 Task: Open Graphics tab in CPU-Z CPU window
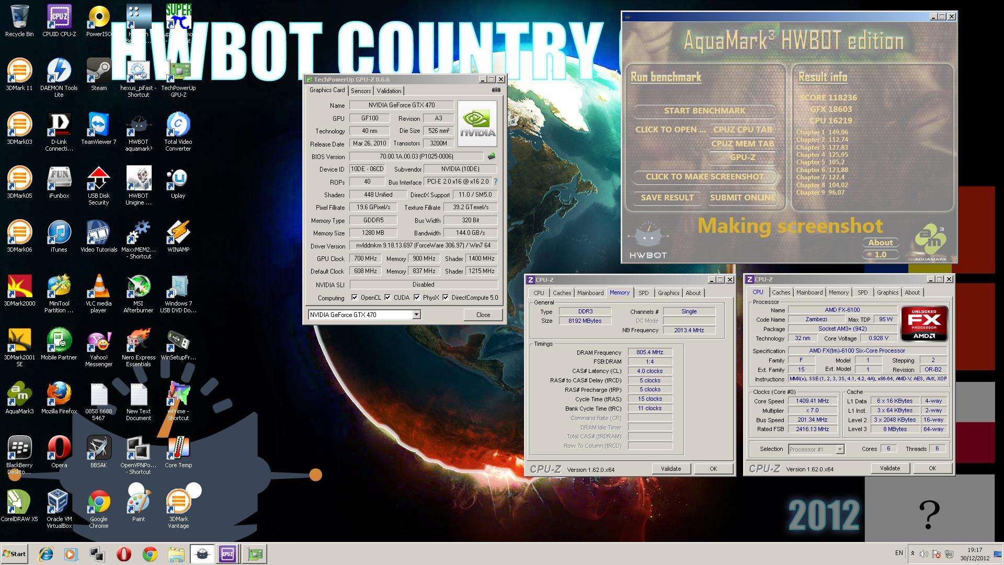(x=887, y=292)
